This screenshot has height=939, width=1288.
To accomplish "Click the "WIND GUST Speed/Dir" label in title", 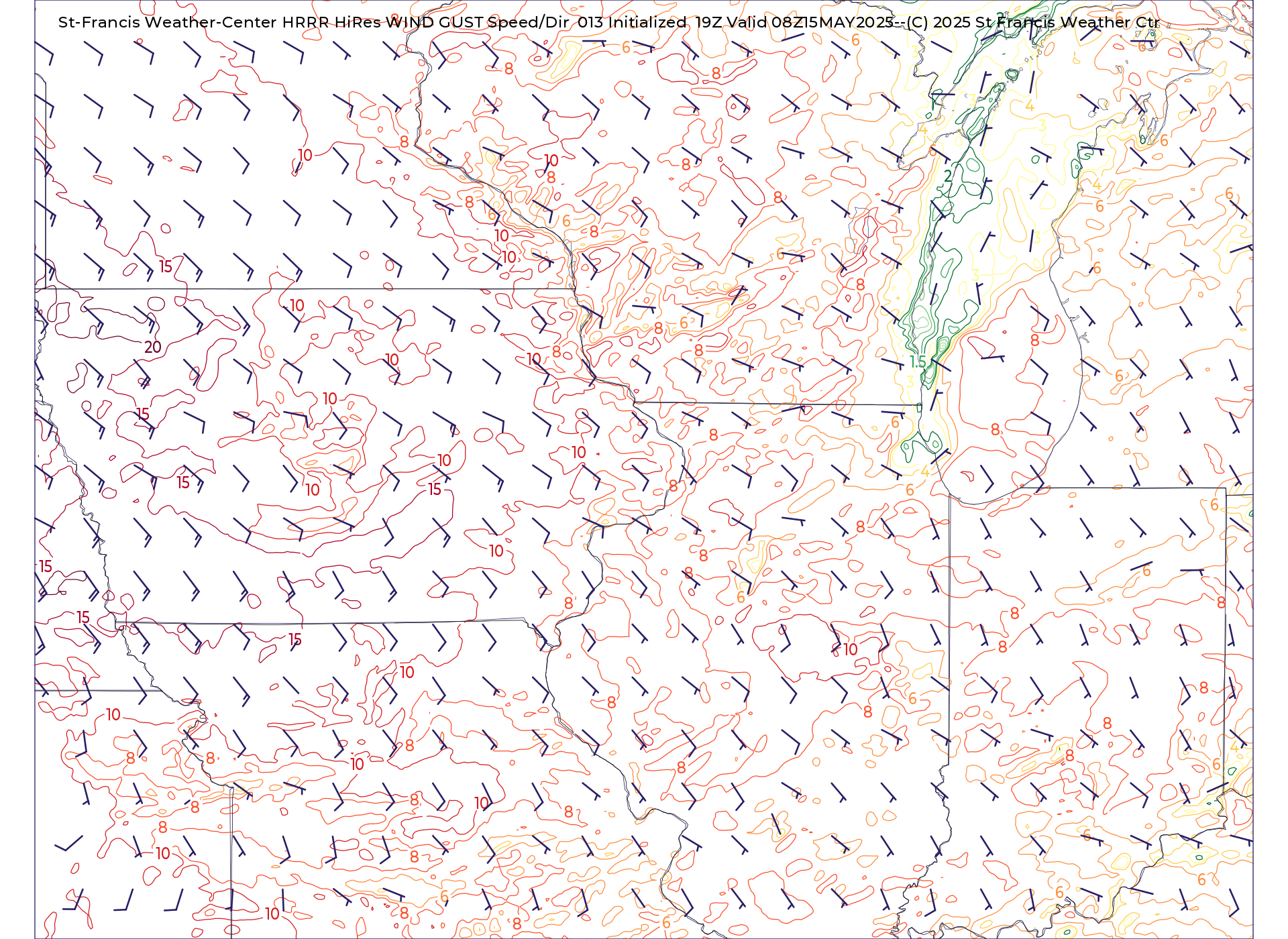I will [x=478, y=22].
